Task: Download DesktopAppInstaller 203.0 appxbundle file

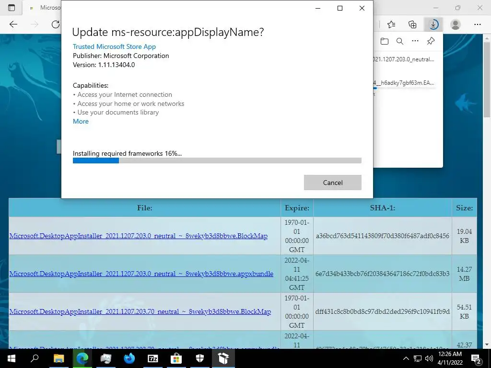Action: click(x=141, y=274)
